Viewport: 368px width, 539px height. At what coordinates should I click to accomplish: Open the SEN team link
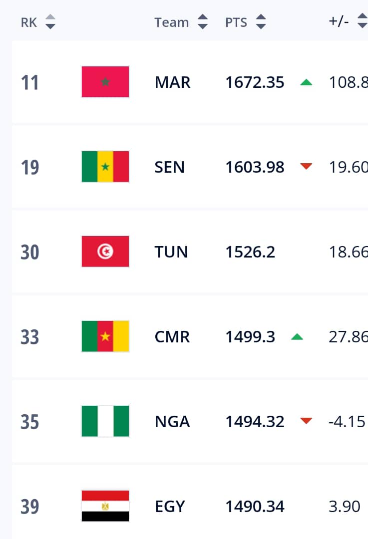[x=170, y=167]
